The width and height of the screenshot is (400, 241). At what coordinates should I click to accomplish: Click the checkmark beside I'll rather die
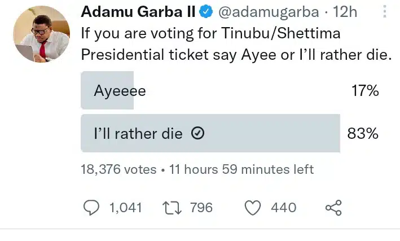(197, 134)
